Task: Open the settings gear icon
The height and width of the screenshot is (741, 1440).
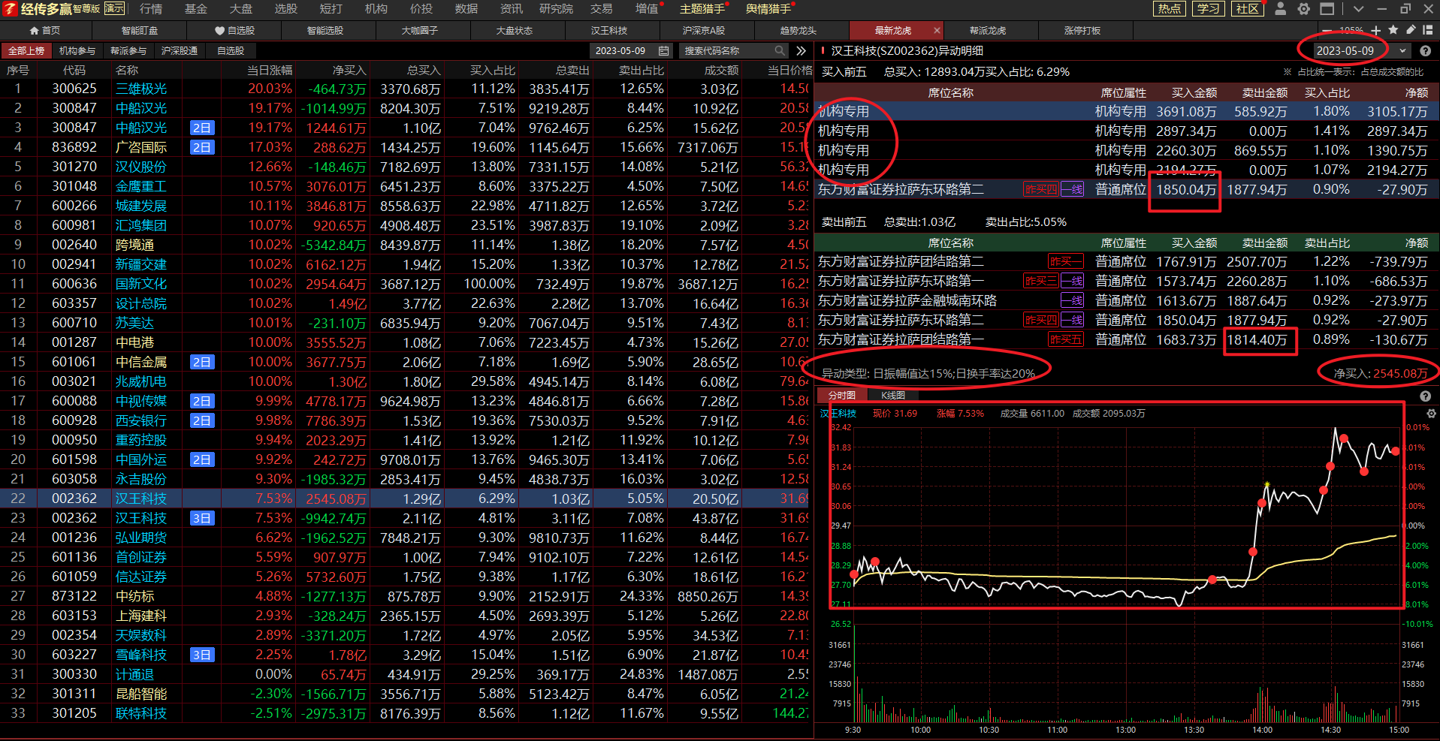Action: click(1304, 9)
